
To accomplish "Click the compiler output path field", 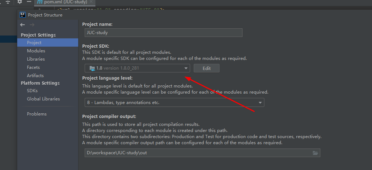I will tap(202, 153).
